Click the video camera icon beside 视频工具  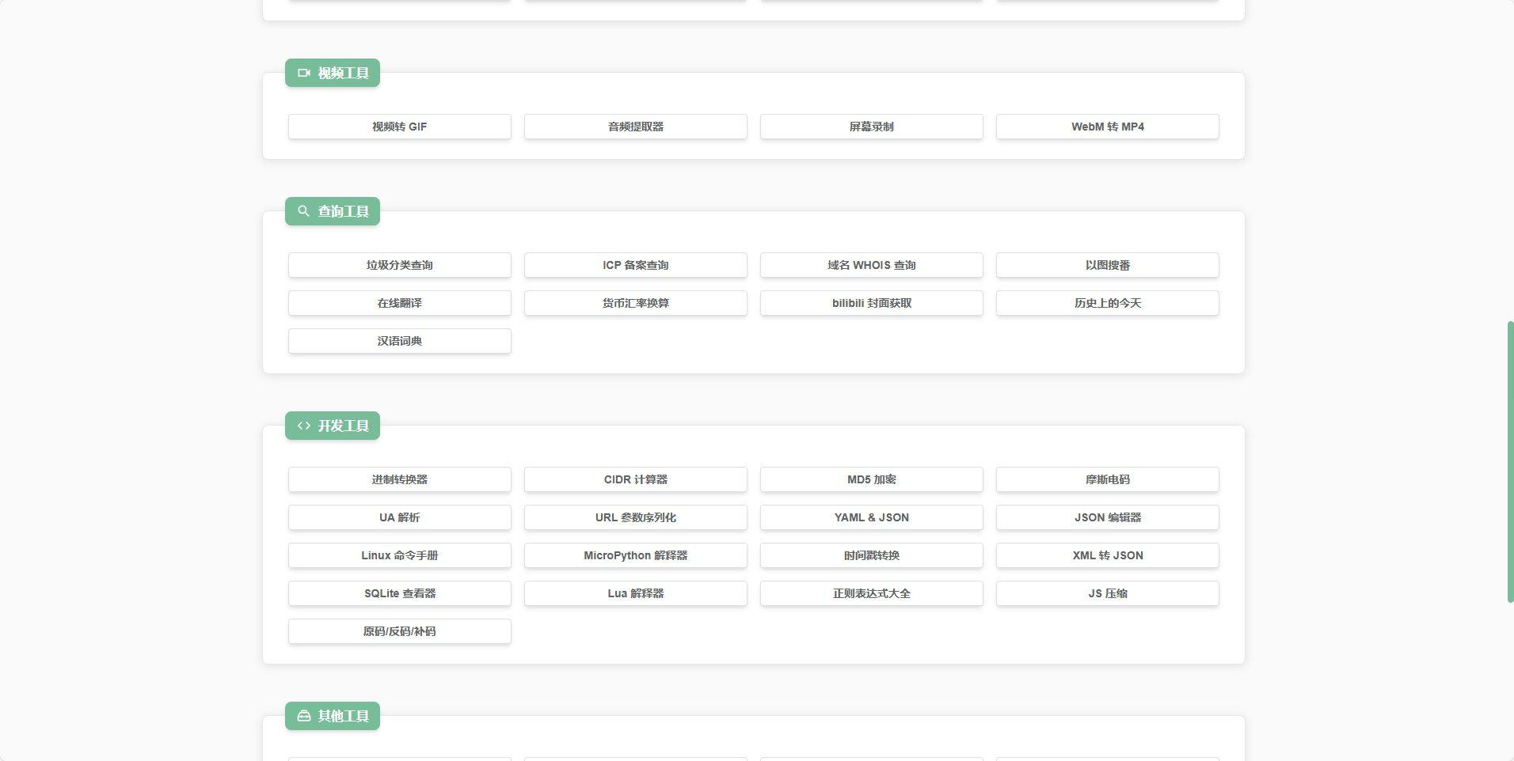(303, 73)
